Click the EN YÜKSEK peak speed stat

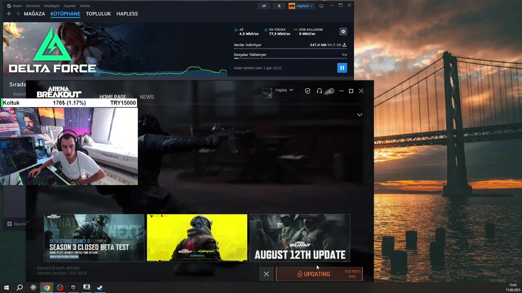[277, 32]
